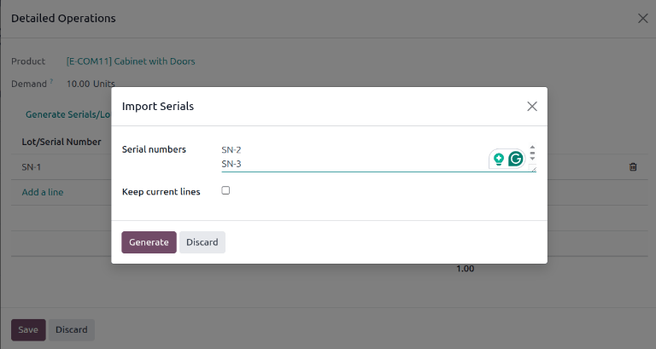The height and width of the screenshot is (349, 656).
Task: Click the Lot/Serial Number column header
Action: click(61, 142)
